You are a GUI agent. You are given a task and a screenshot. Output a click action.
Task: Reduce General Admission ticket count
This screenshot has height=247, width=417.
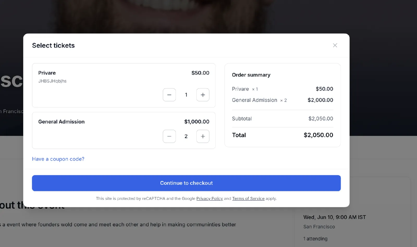click(x=169, y=136)
